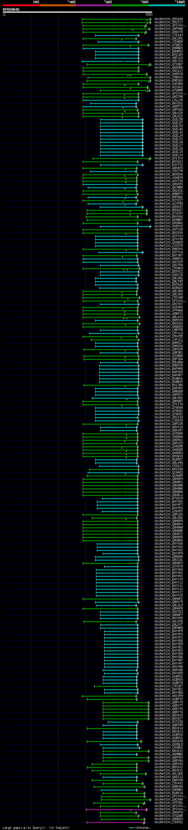This screenshot has width=188, height=830.
Task: Open hit UniRef100_B9VWI8
Action: coord(169,456)
